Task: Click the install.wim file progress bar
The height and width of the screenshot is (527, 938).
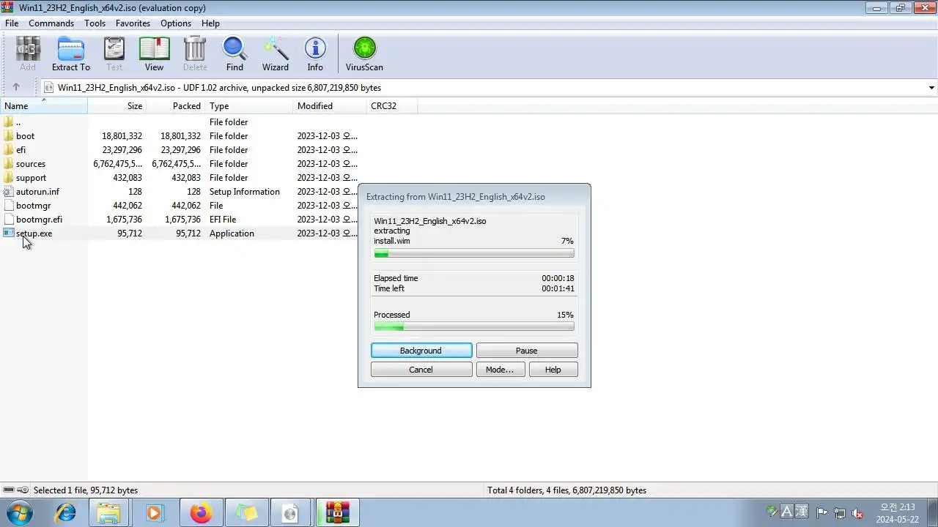Action: tap(474, 253)
